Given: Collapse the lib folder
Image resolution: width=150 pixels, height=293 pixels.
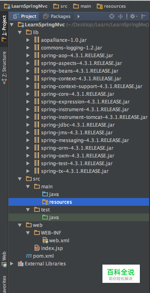Looking at the screenshot, I should (20, 32).
